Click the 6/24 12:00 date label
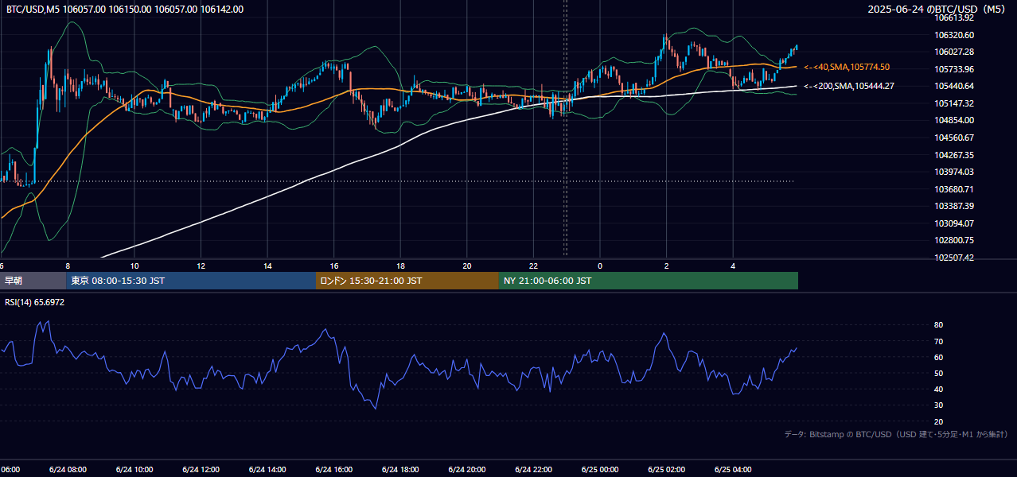This screenshot has height=477, width=1017. (201, 469)
